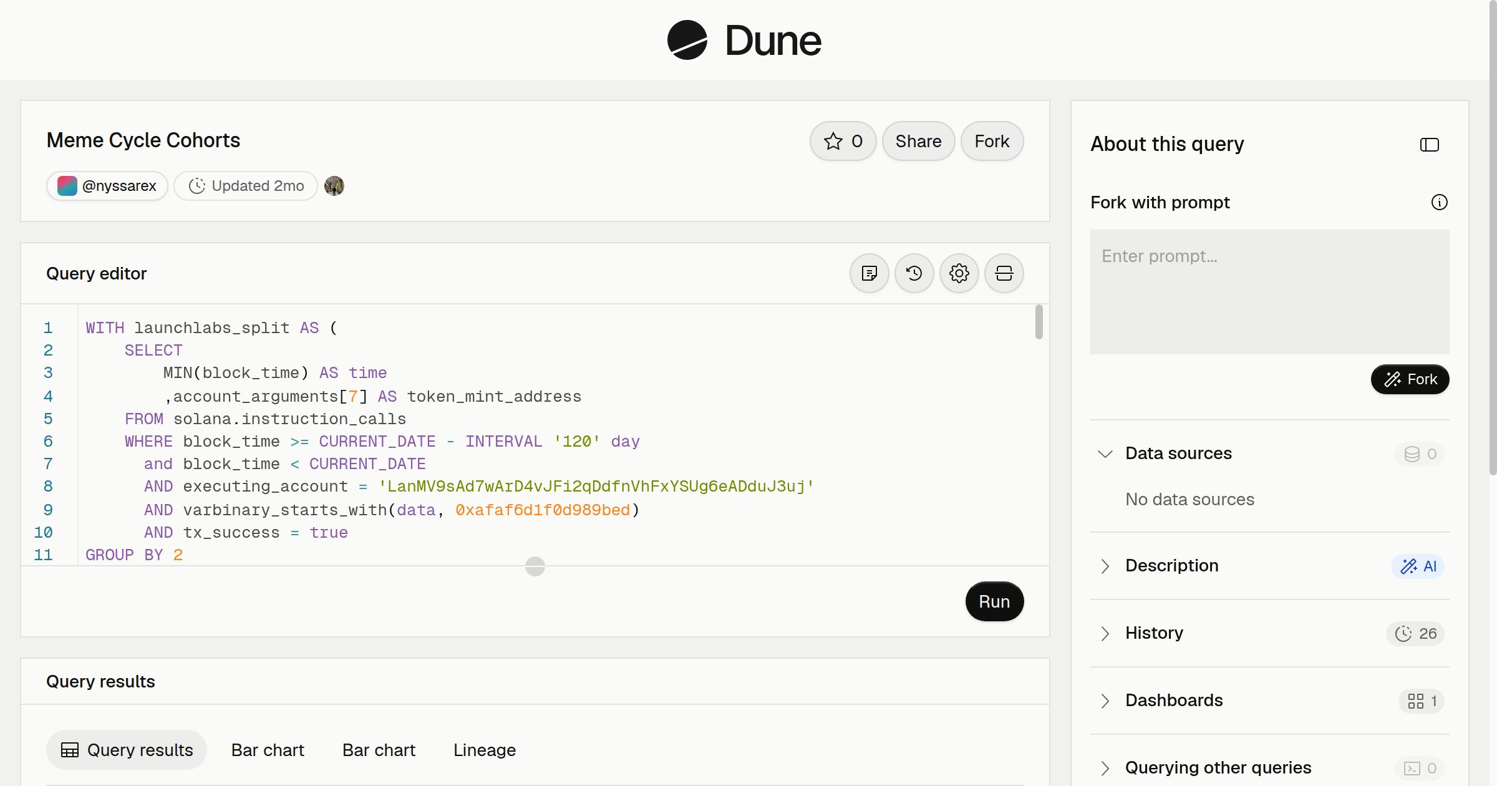
Task: Click the hex value 0xafaf6d1f0d989bed in code
Action: [542, 510]
